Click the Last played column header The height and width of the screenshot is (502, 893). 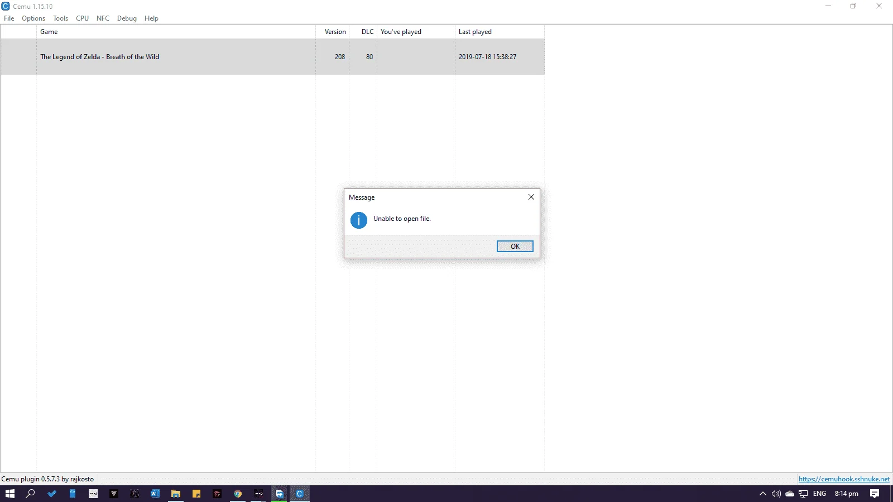pos(500,32)
